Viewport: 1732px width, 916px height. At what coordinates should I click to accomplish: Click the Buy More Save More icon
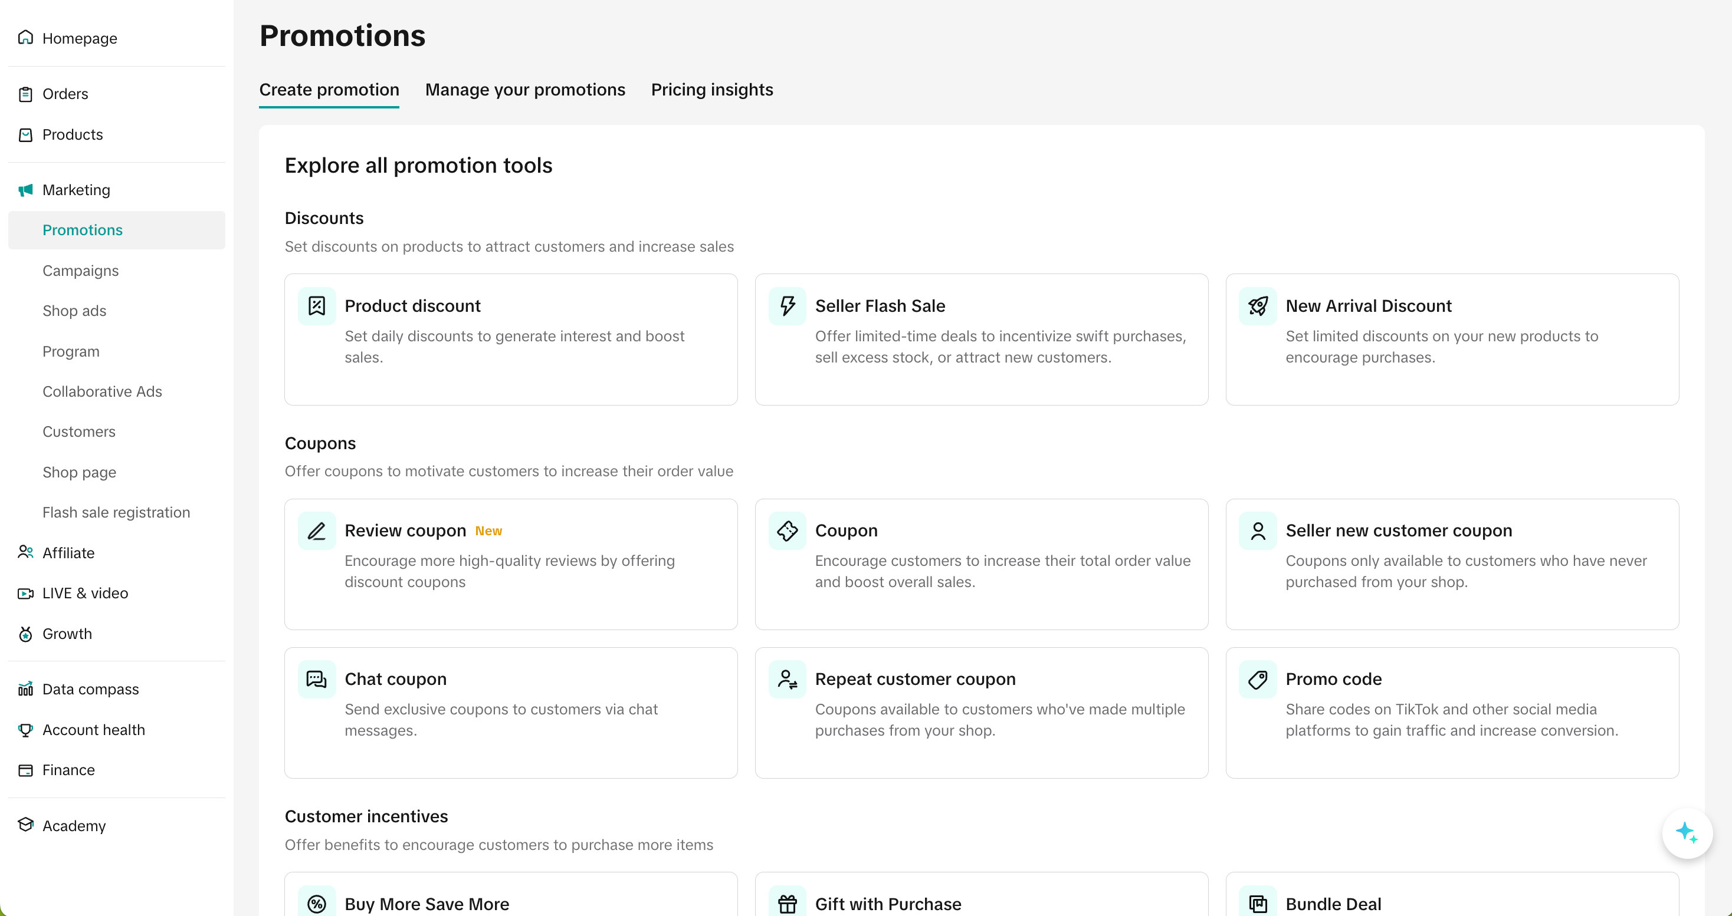pyautogui.click(x=317, y=904)
